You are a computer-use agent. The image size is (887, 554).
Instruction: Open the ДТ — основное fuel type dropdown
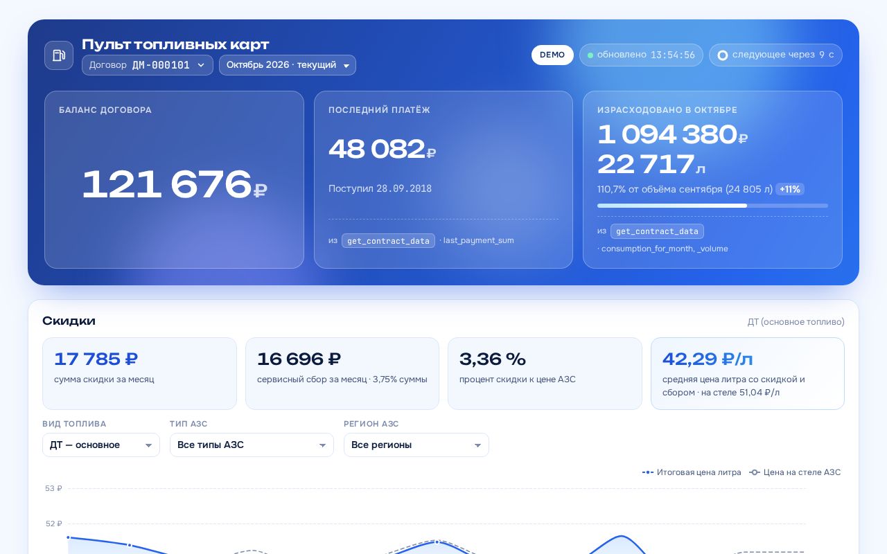click(x=101, y=445)
